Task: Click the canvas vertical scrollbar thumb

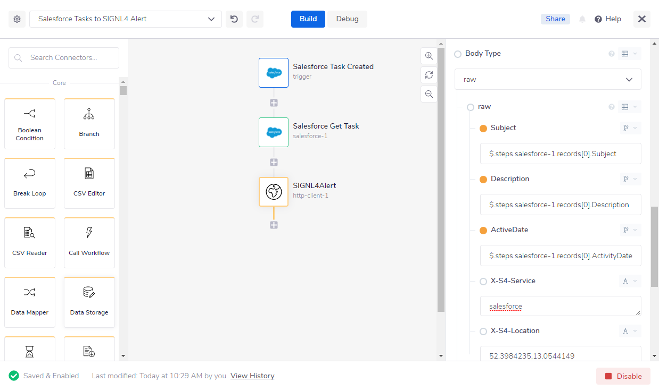Action: click(441, 178)
